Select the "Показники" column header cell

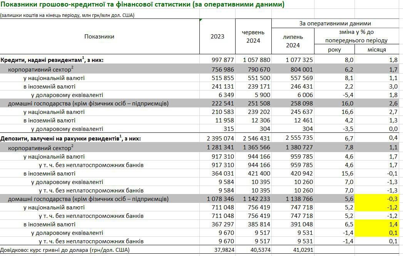pos(99,37)
